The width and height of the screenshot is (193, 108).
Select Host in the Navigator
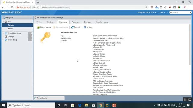click(x=9, y=22)
